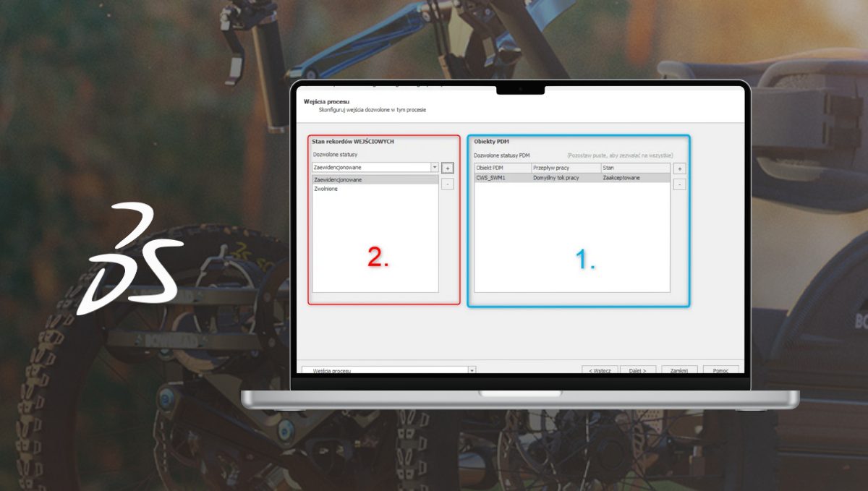Select the Domyślny tok pracy cell
868x491 pixels.
tap(566, 177)
